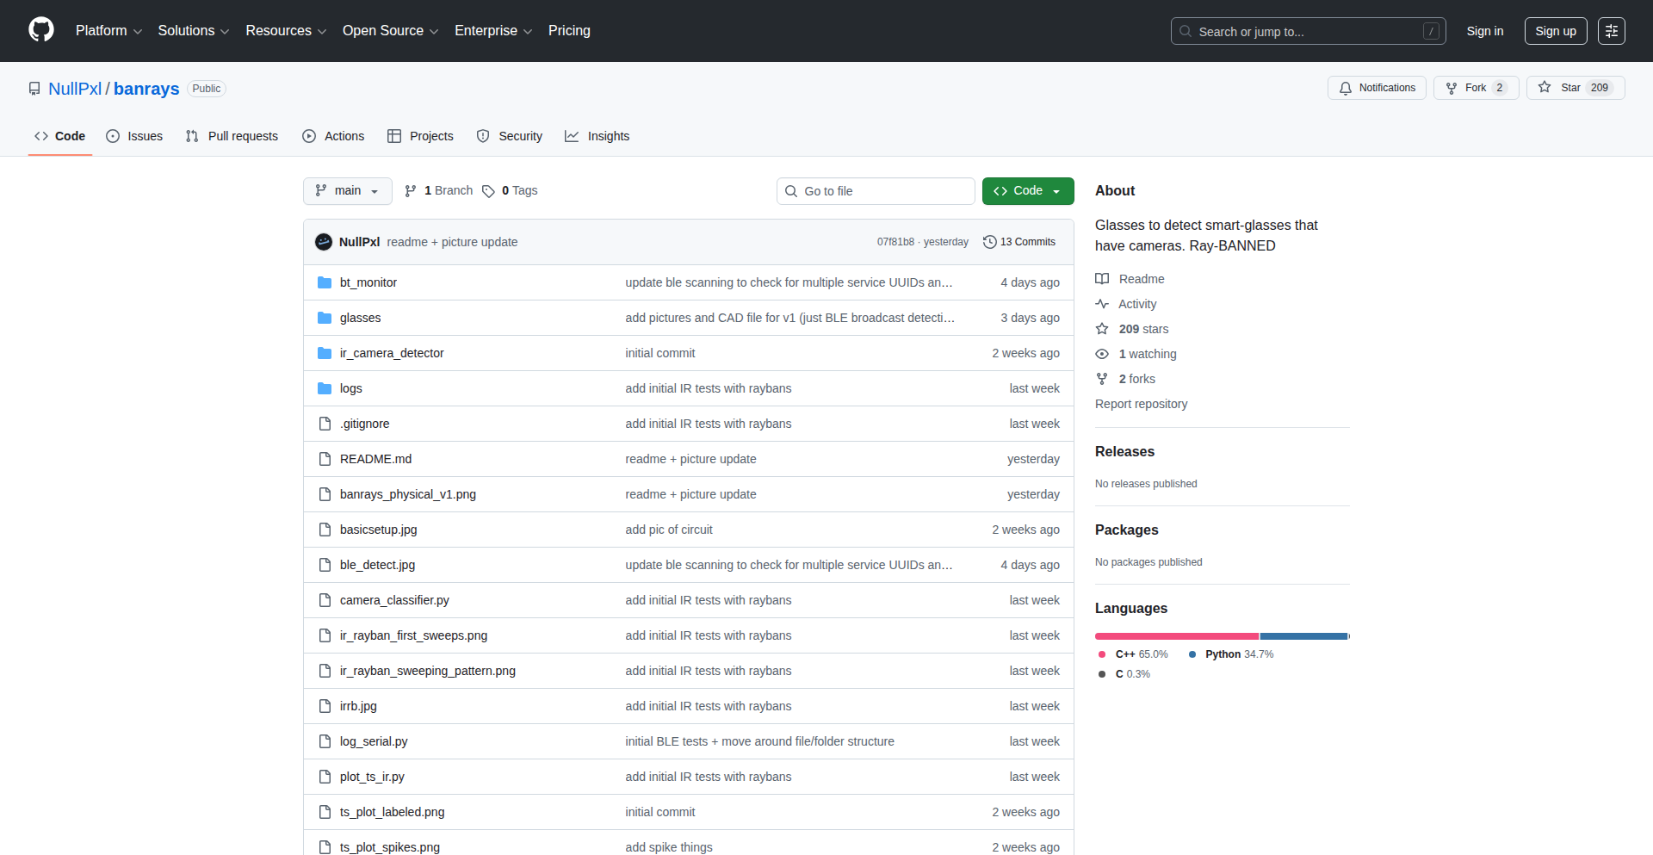This screenshot has width=1653, height=855.
Task: Click the Notifications bell icon
Action: pos(1346,88)
